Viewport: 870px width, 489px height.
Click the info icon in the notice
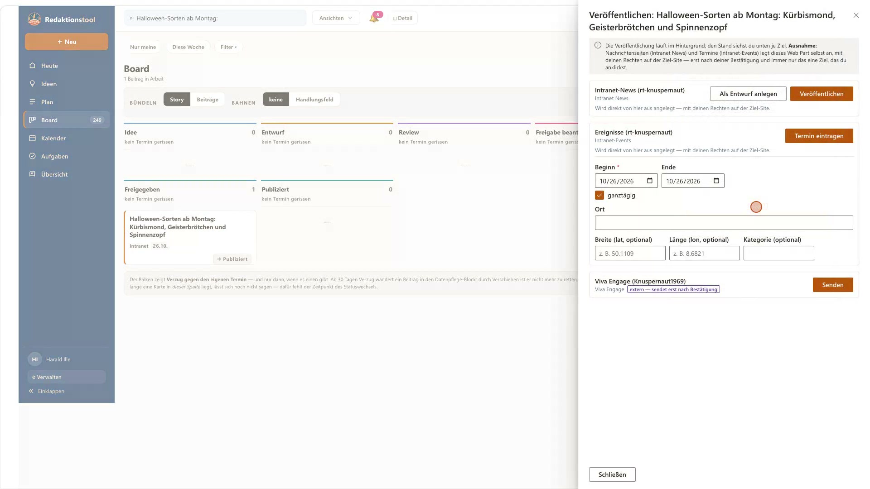598,45
